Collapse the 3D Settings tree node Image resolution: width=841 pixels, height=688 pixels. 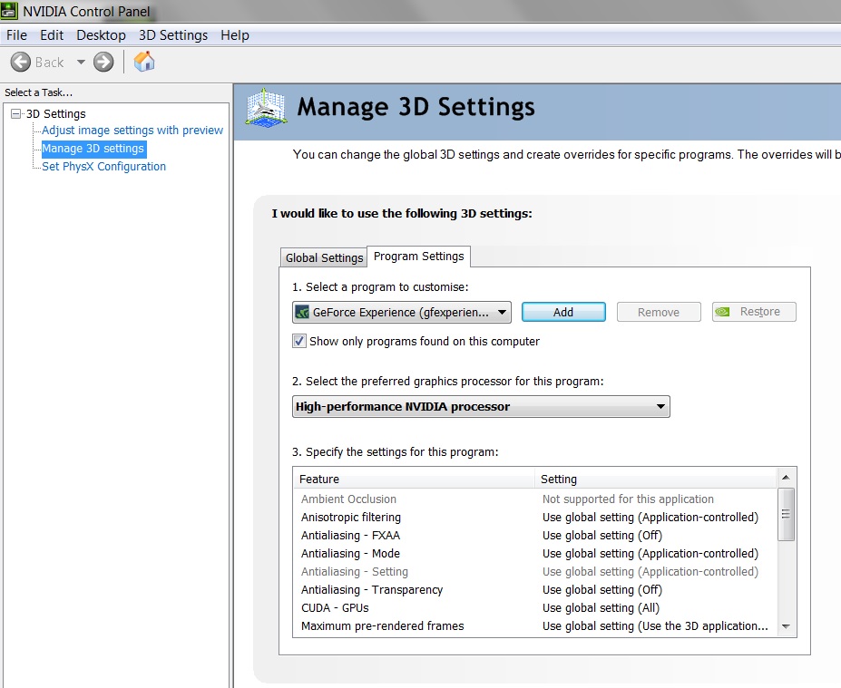16,113
